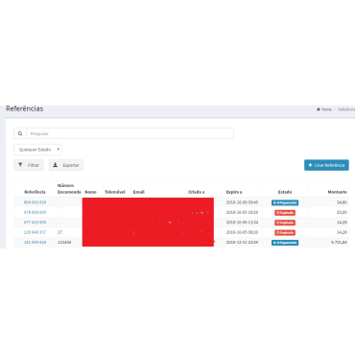
Task: Click the magnifier search icon
Action: (20, 133)
